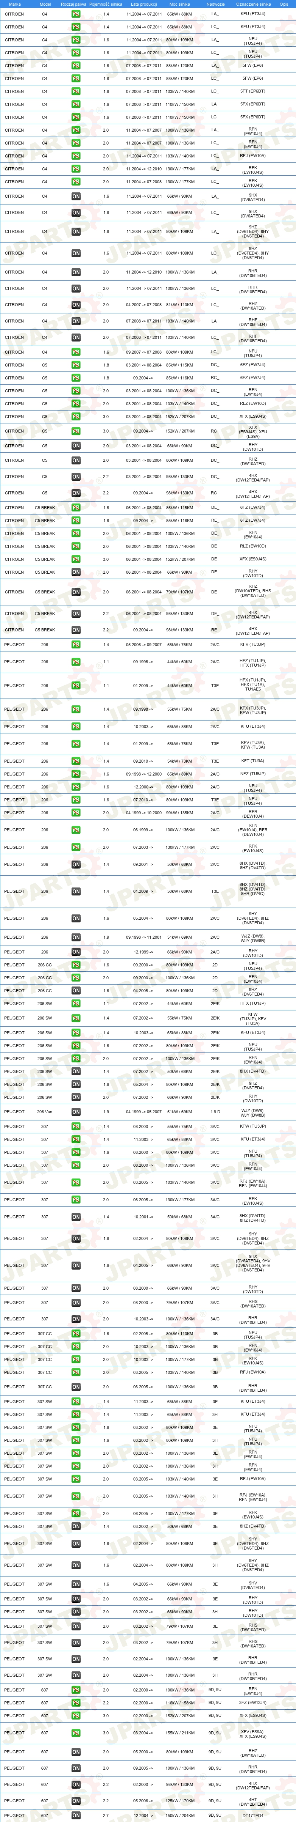Select the 54kW / 73KM power cell
The image size is (296, 1822).
tap(179, 761)
